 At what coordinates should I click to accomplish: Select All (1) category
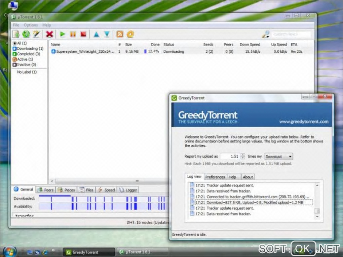coord(20,43)
